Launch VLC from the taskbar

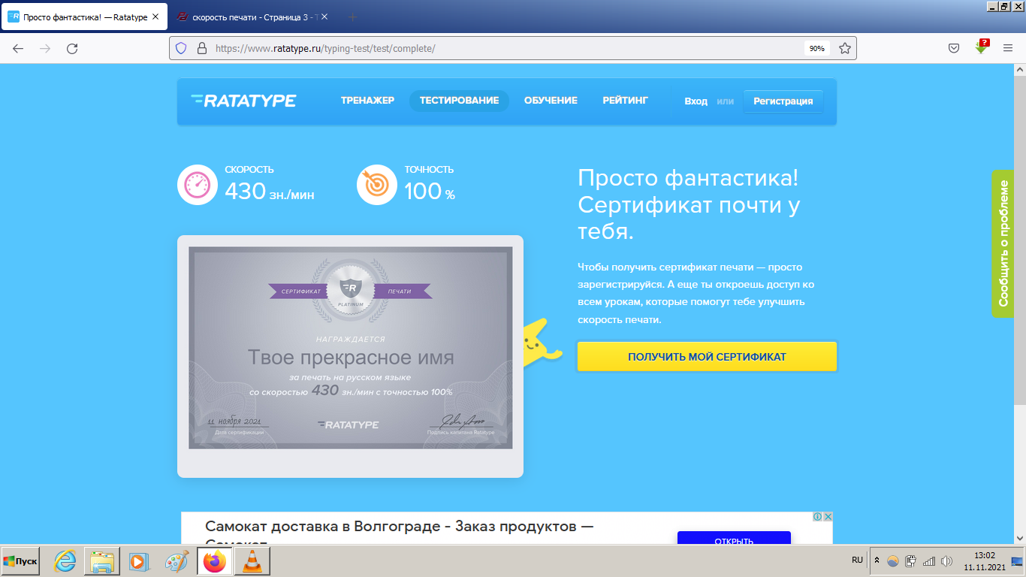[x=252, y=560]
